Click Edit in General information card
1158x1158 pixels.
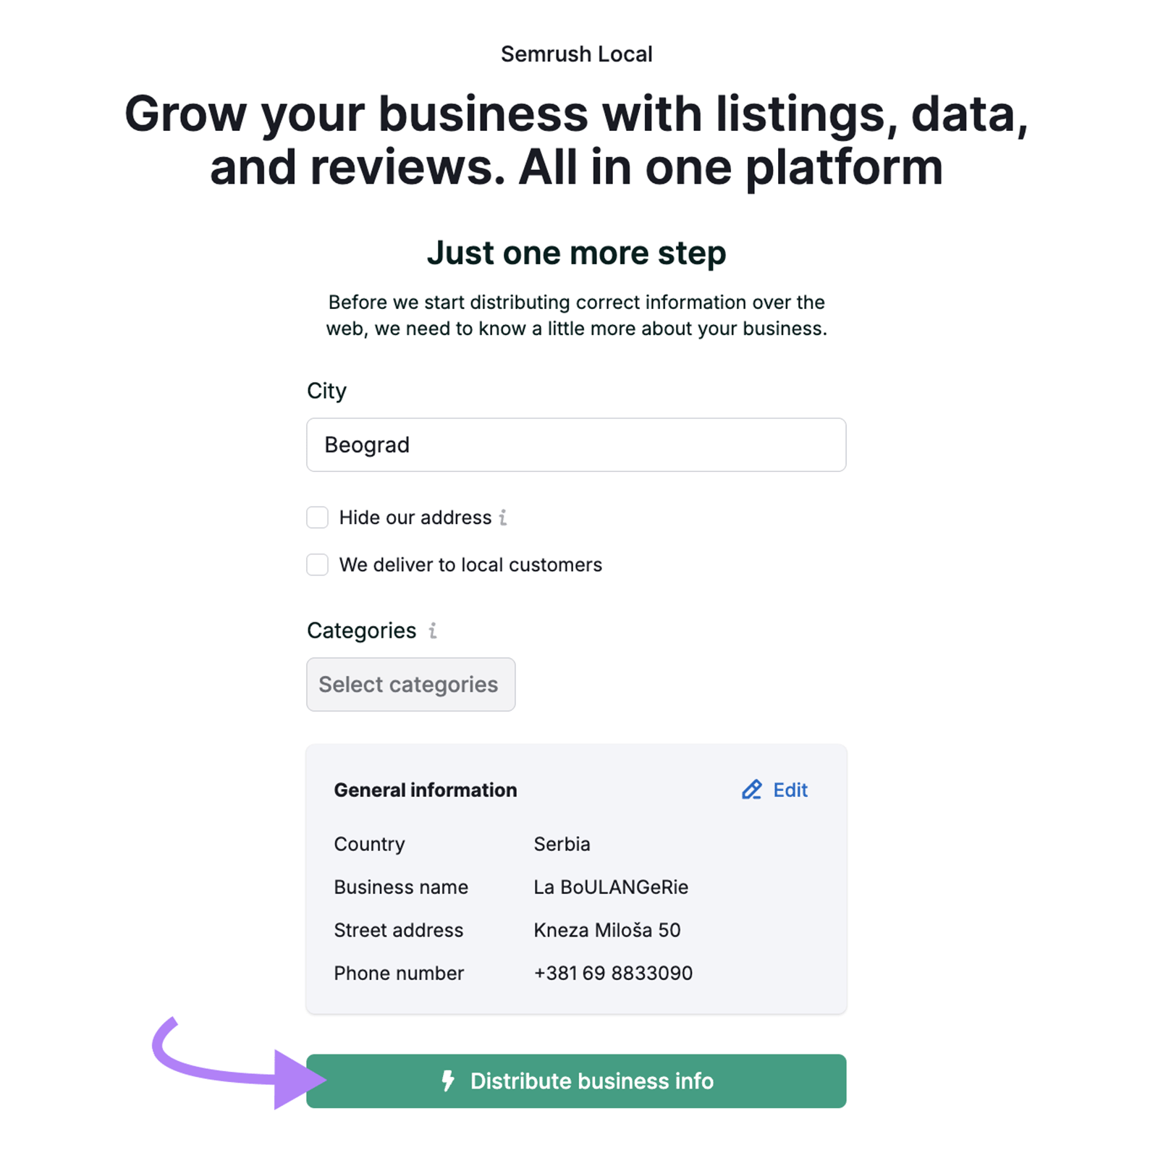point(790,790)
